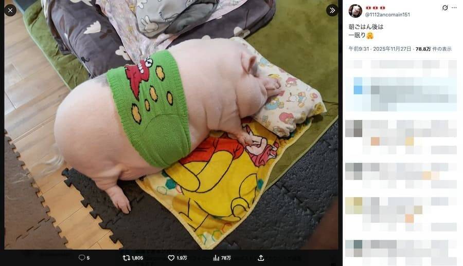Open the three-dot more options menu

[454, 8]
